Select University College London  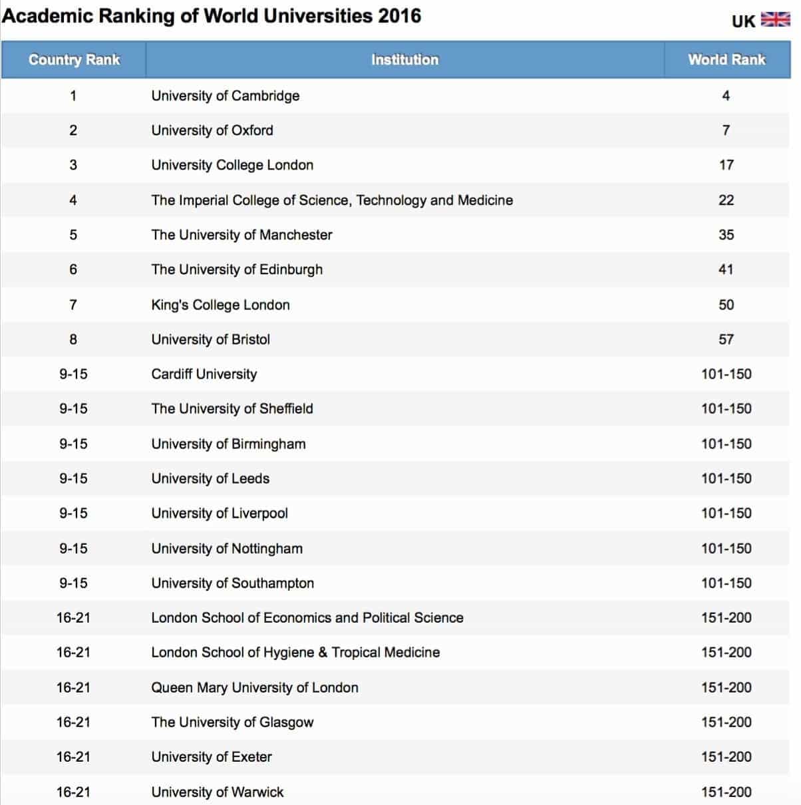(232, 165)
